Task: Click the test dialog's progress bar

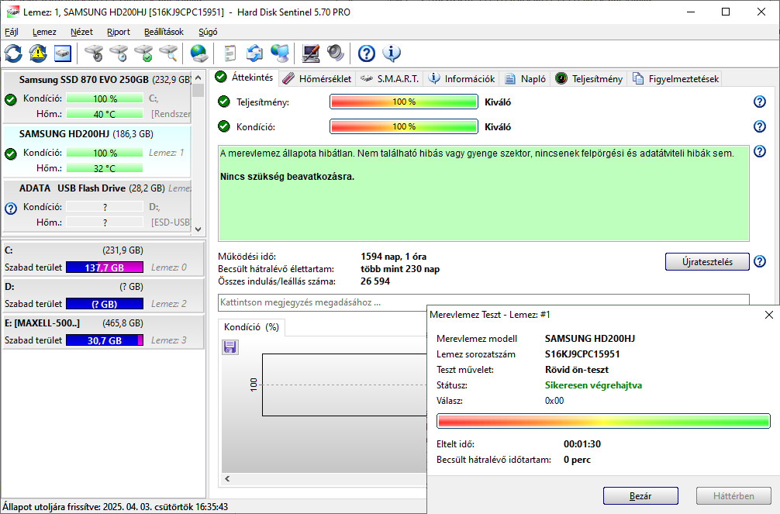Action: (603, 421)
